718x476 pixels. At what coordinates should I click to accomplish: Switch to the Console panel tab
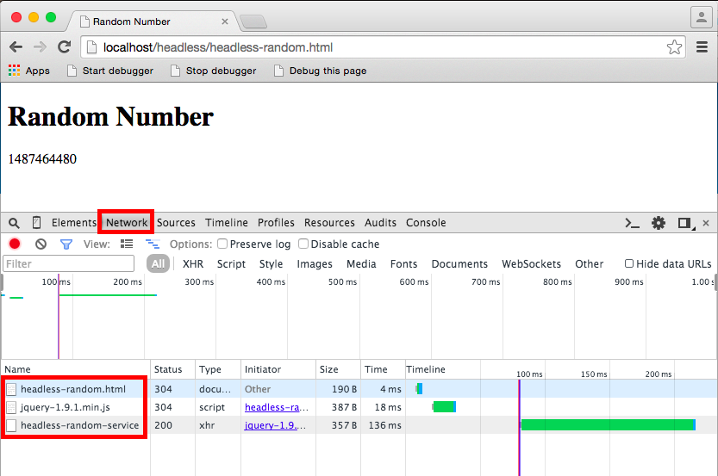pyautogui.click(x=426, y=223)
